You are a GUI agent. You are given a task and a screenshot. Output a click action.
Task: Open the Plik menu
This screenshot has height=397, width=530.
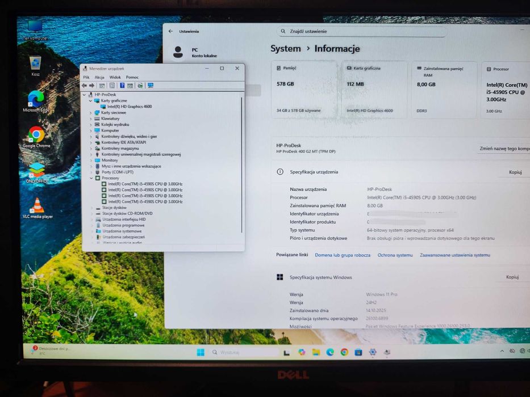click(86, 77)
